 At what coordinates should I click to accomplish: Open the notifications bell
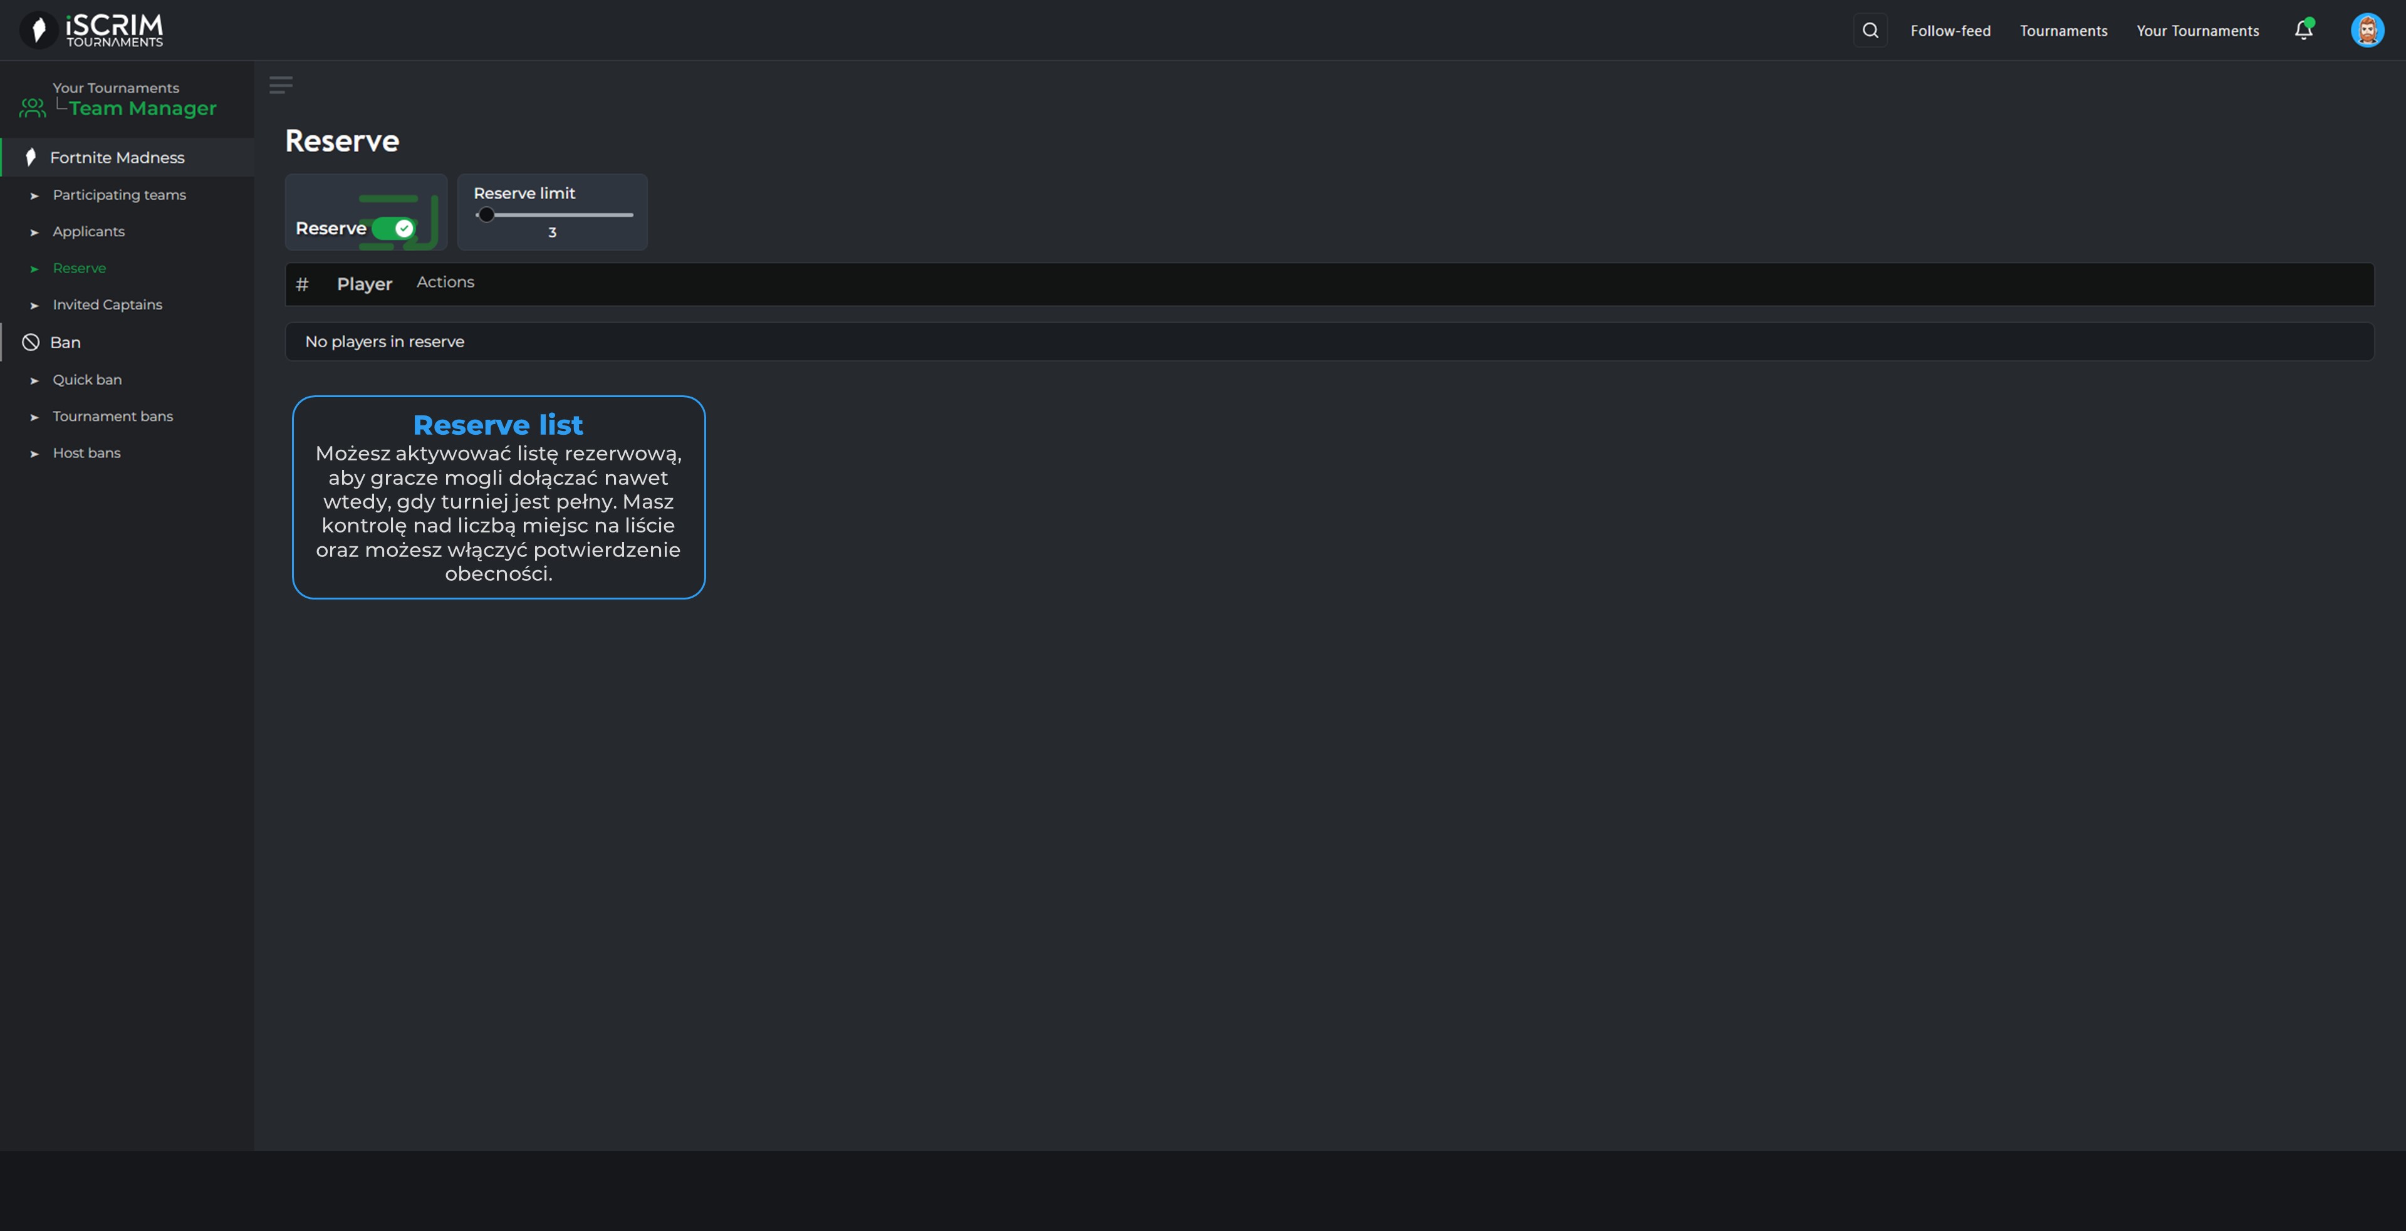(2303, 31)
